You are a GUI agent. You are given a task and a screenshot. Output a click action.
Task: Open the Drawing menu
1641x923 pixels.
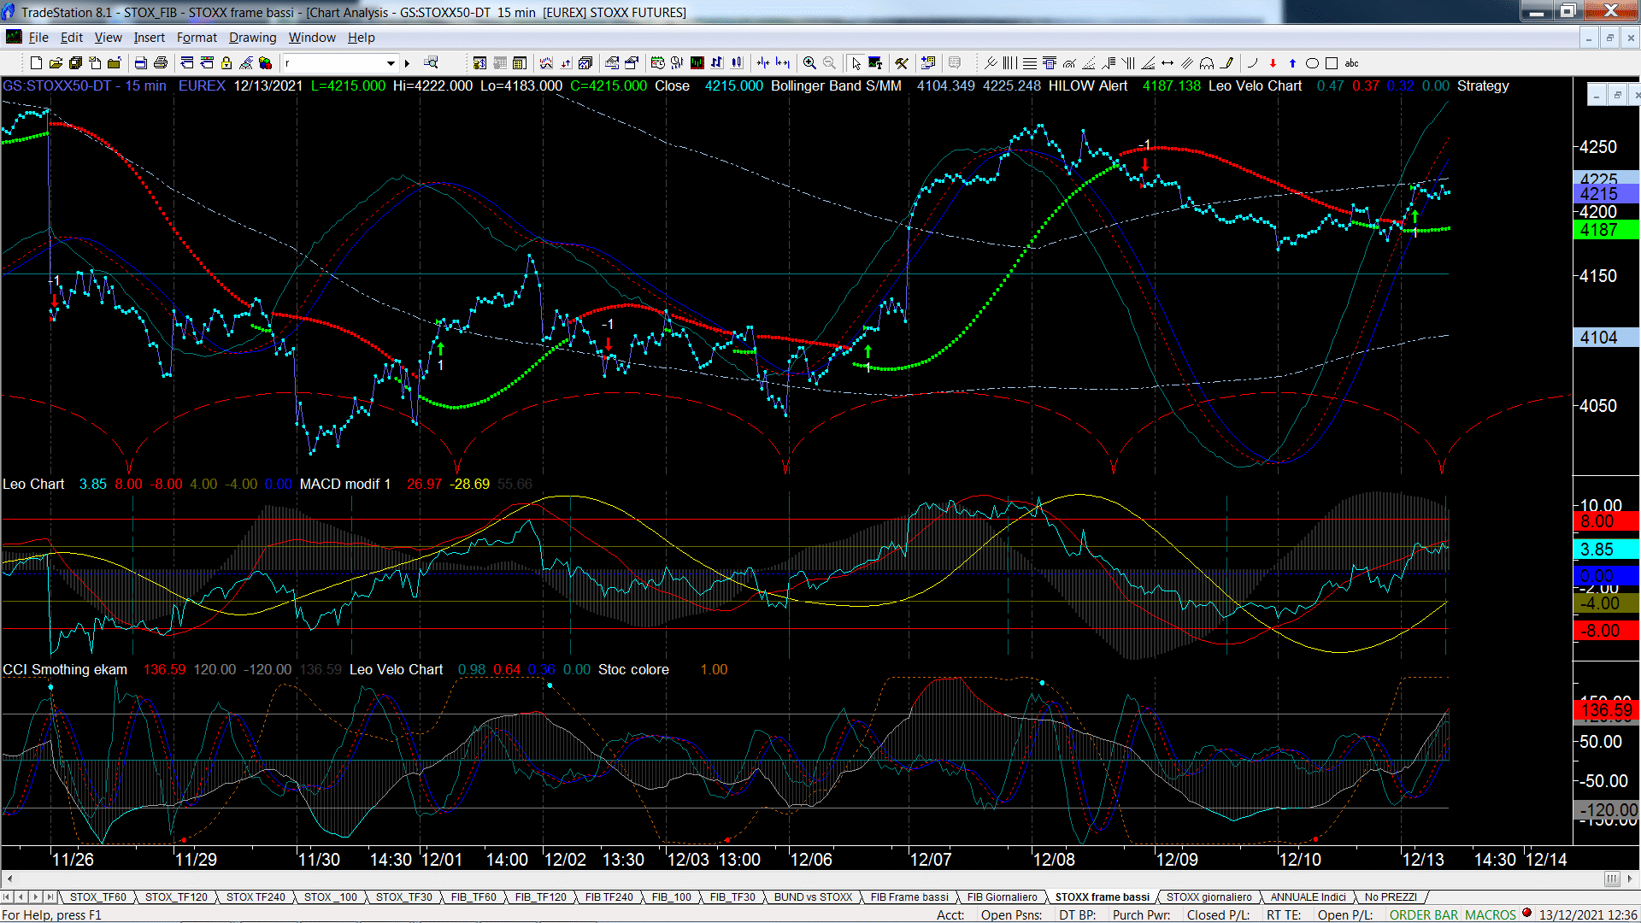(x=252, y=38)
